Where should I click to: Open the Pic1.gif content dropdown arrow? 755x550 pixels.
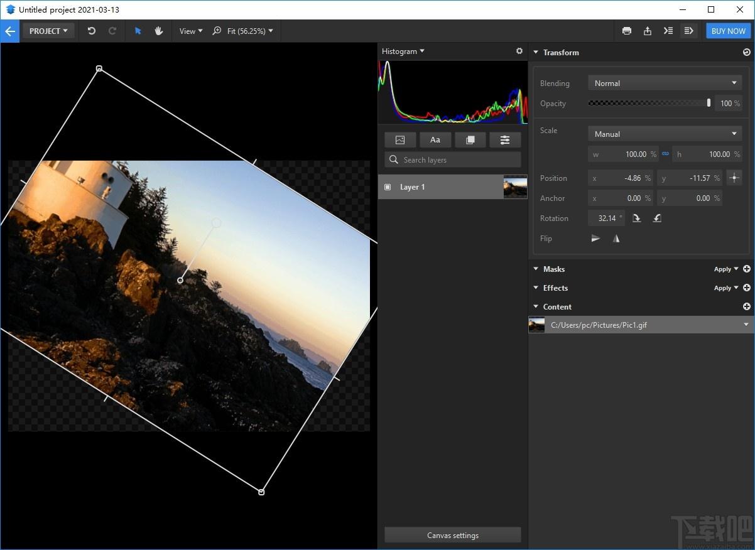tap(746, 325)
